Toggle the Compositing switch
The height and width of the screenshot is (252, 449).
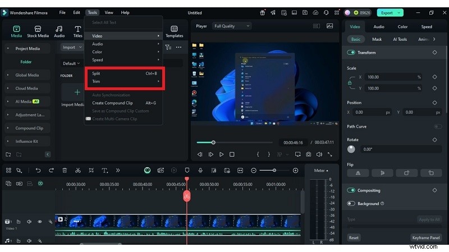(x=351, y=190)
